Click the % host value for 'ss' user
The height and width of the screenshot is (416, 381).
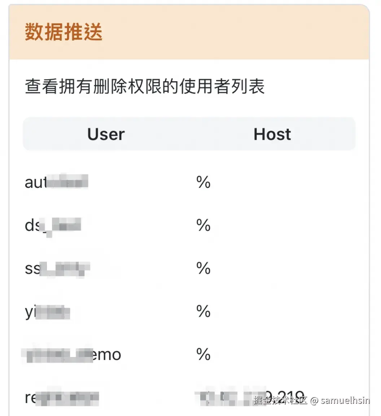(203, 268)
